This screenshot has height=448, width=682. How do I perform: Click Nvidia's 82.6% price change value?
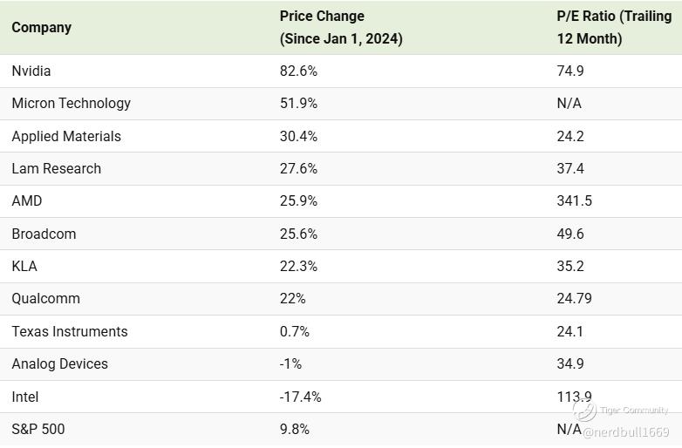(x=298, y=71)
